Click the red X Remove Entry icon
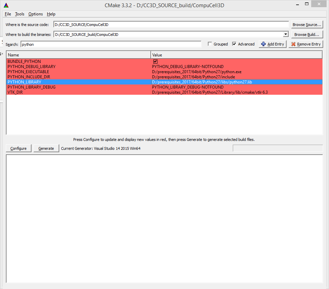 pos(293,44)
